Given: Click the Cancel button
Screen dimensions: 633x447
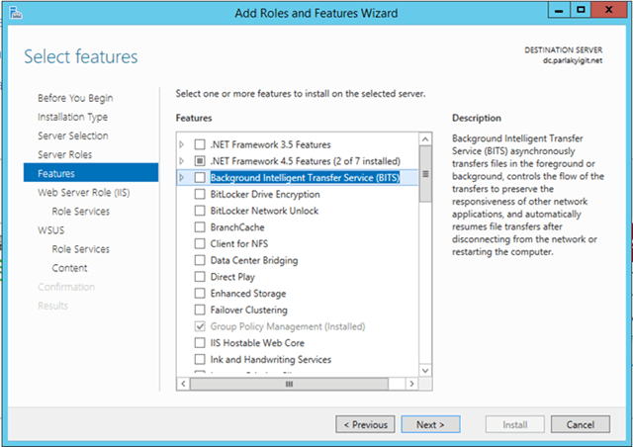Looking at the screenshot, I should tap(579, 424).
